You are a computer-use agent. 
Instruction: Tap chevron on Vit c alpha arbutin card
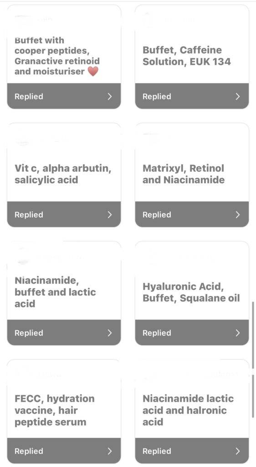pos(110,214)
